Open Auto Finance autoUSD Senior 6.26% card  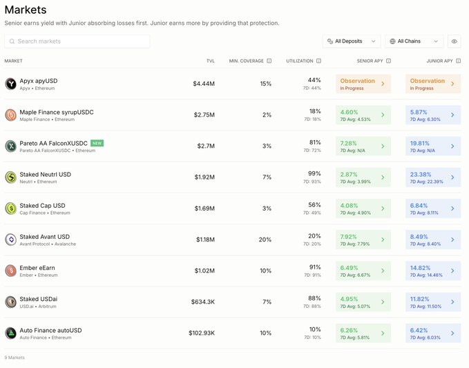pos(363,333)
